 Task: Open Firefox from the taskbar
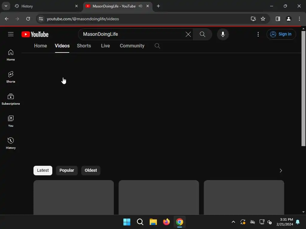tap(166, 222)
